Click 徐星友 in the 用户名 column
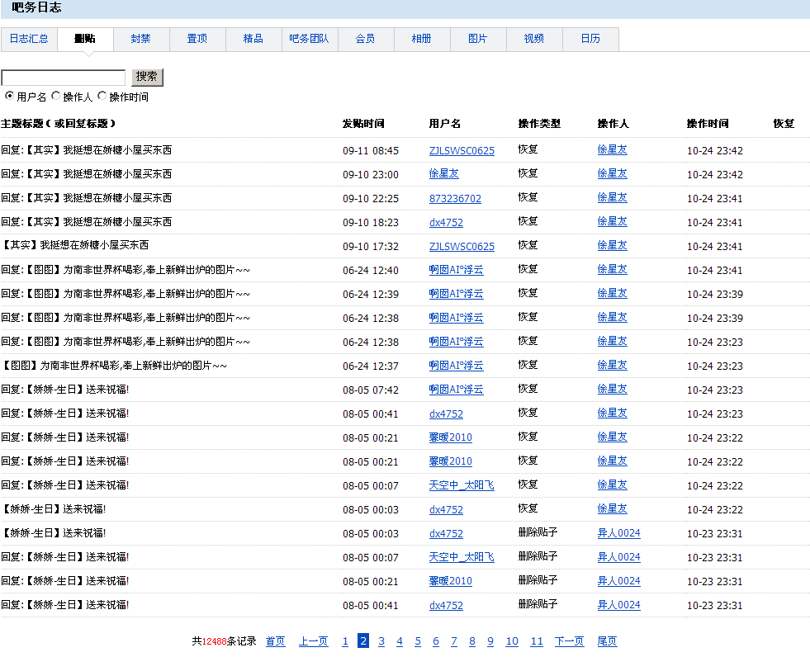 443,174
